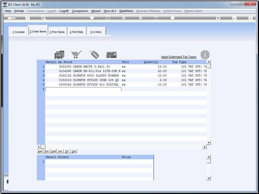The width and height of the screenshot is (259, 194).
Task: Click the forward double-arrow toolbar icon
Action: coord(140,18)
